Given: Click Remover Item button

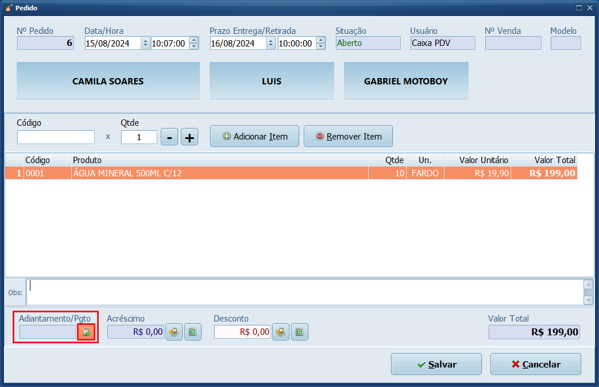Looking at the screenshot, I should (x=348, y=137).
